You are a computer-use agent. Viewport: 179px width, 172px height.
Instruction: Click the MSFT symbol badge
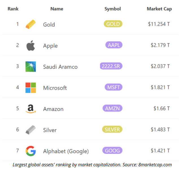click(x=113, y=87)
